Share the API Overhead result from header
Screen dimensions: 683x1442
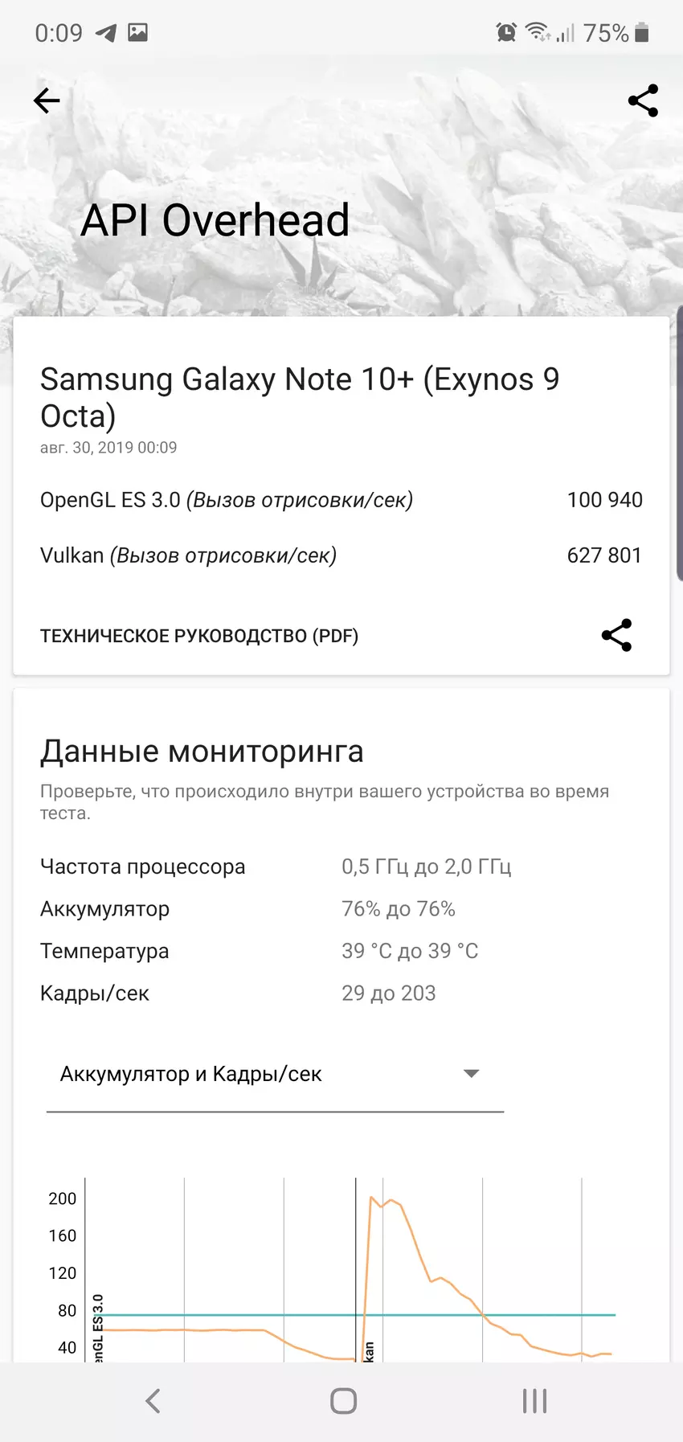pos(643,100)
